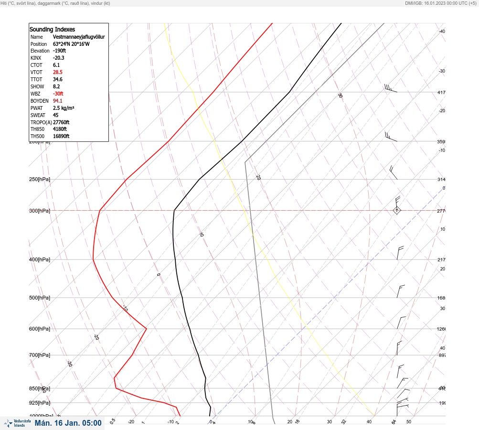This screenshot has width=479, height=430.
Task: Select the BOYDEN value 94.1
Action: click(57, 101)
